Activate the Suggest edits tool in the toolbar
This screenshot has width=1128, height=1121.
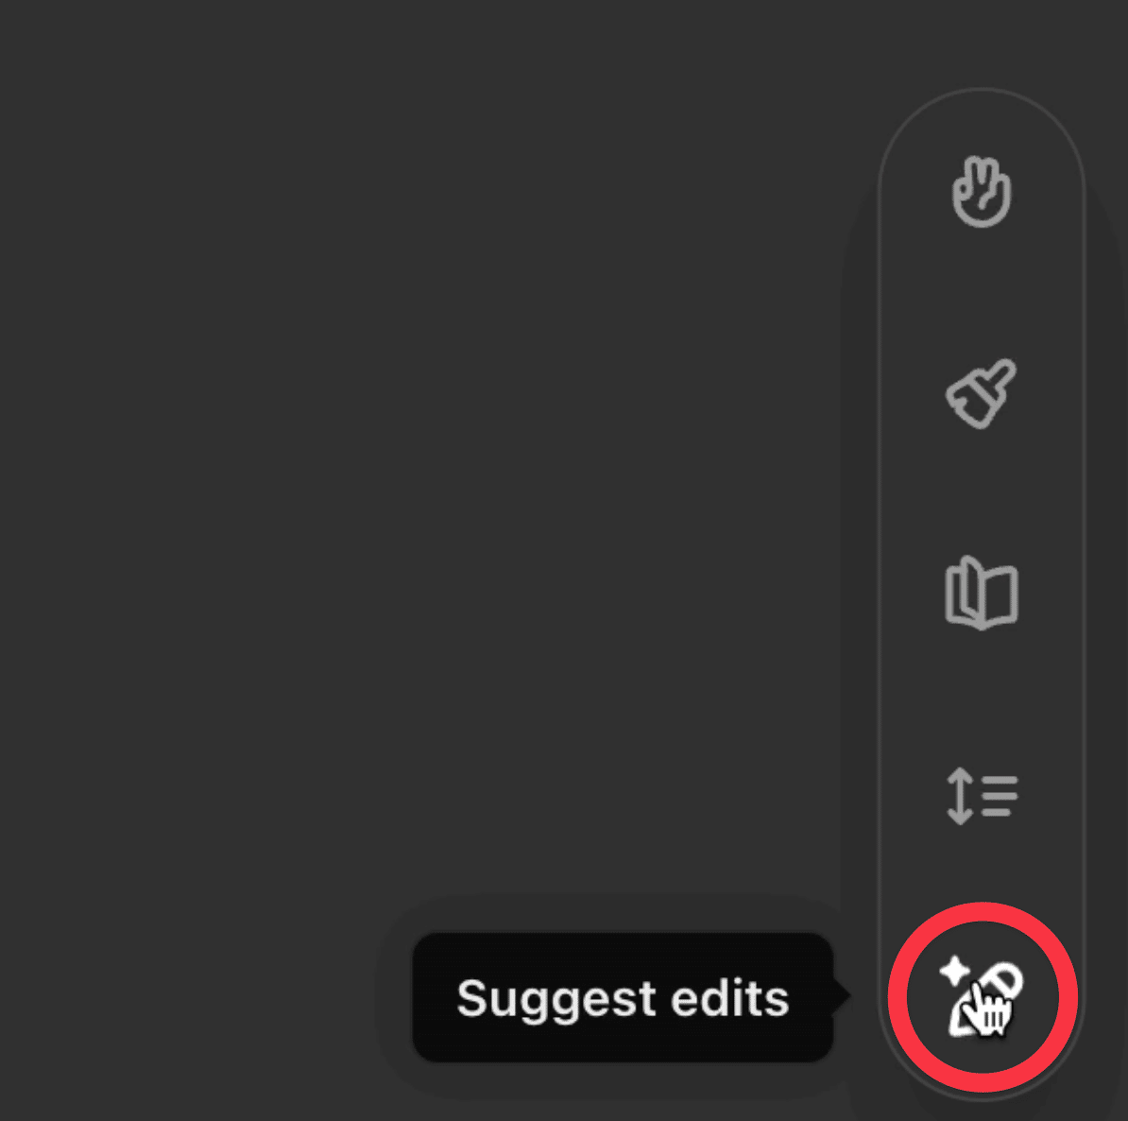(982, 997)
